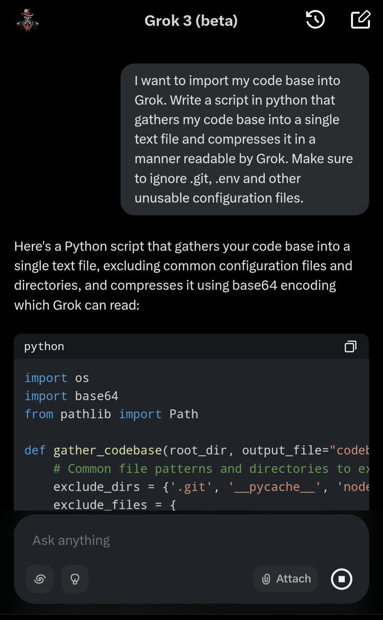Toggle DeepSearch spiral icon
Image resolution: width=383 pixels, height=620 pixels.
click(x=40, y=579)
